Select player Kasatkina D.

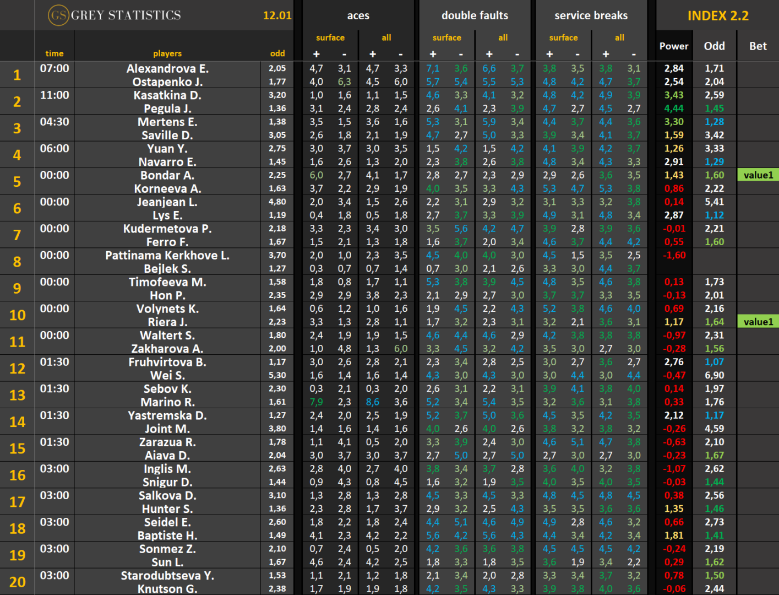coord(167,95)
